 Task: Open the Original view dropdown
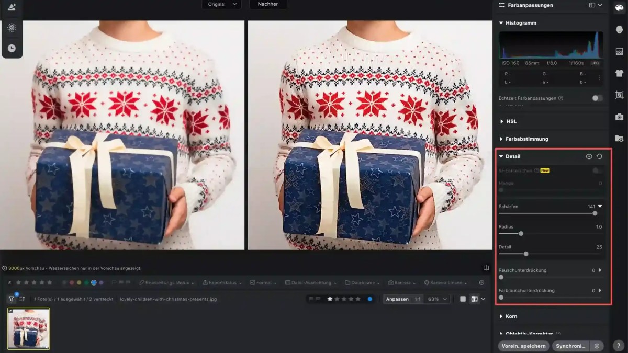point(221,4)
